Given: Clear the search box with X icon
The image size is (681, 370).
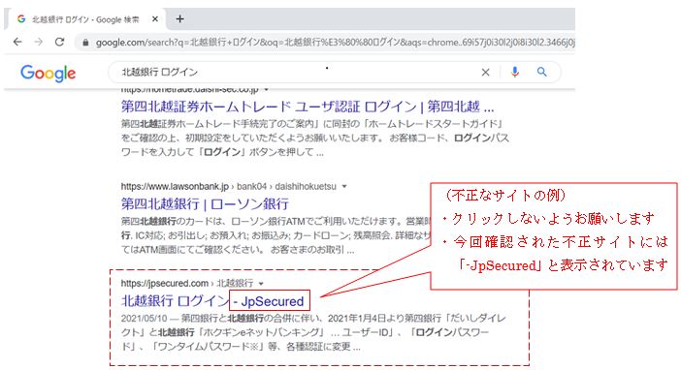Looking at the screenshot, I should click(486, 73).
